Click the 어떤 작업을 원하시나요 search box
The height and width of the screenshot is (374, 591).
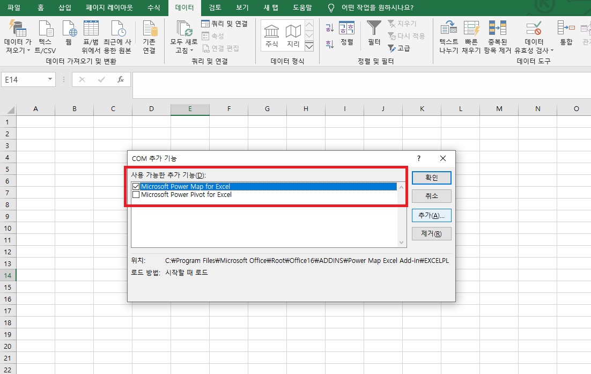[x=378, y=8]
